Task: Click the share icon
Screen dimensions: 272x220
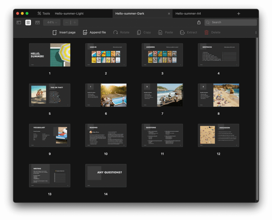Action: [199, 23]
